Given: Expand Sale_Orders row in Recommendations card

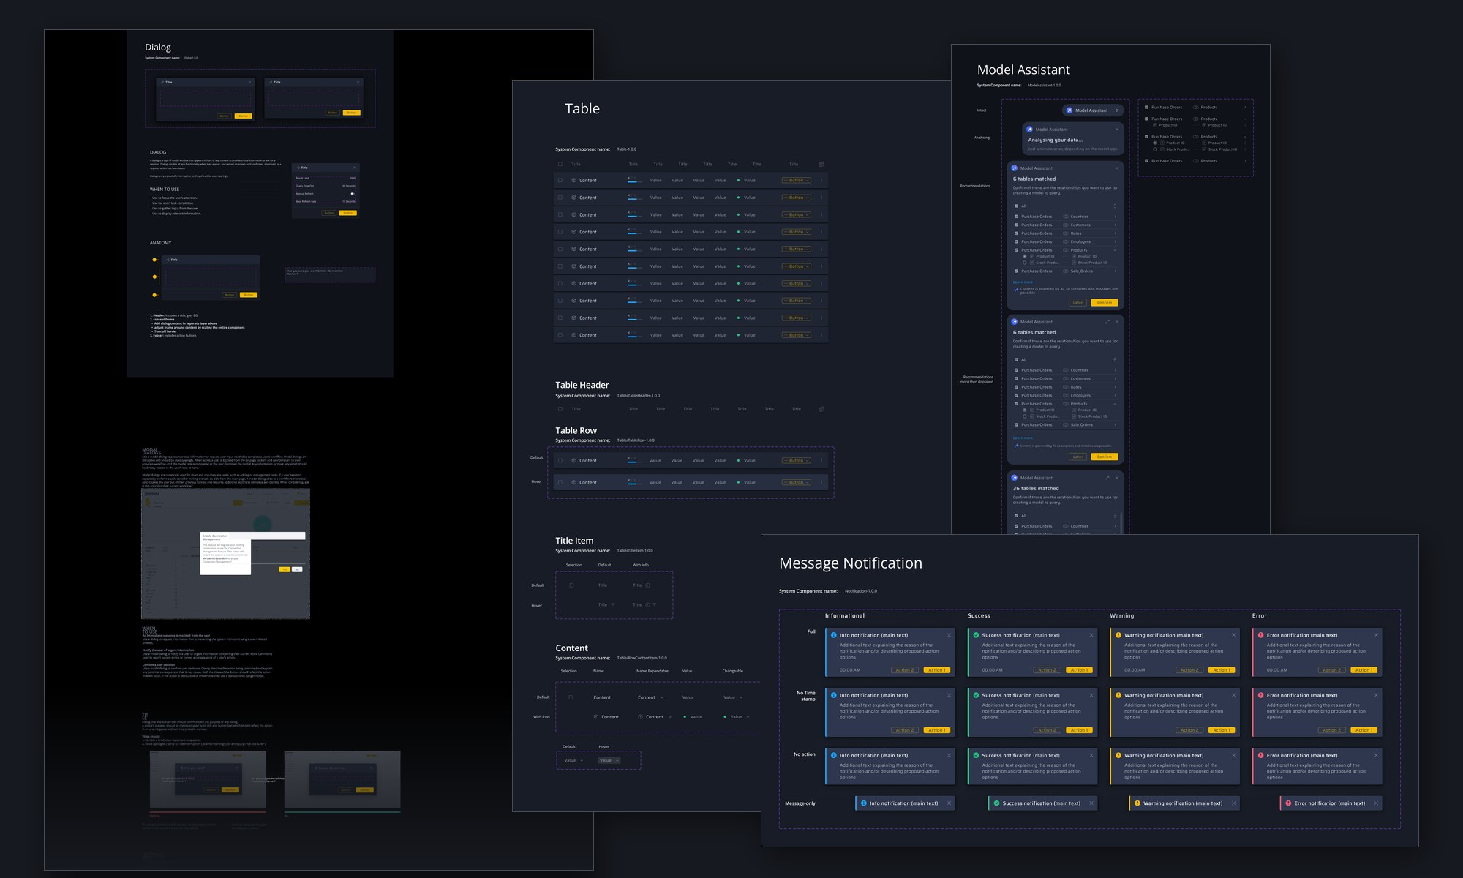Looking at the screenshot, I should [x=1115, y=271].
